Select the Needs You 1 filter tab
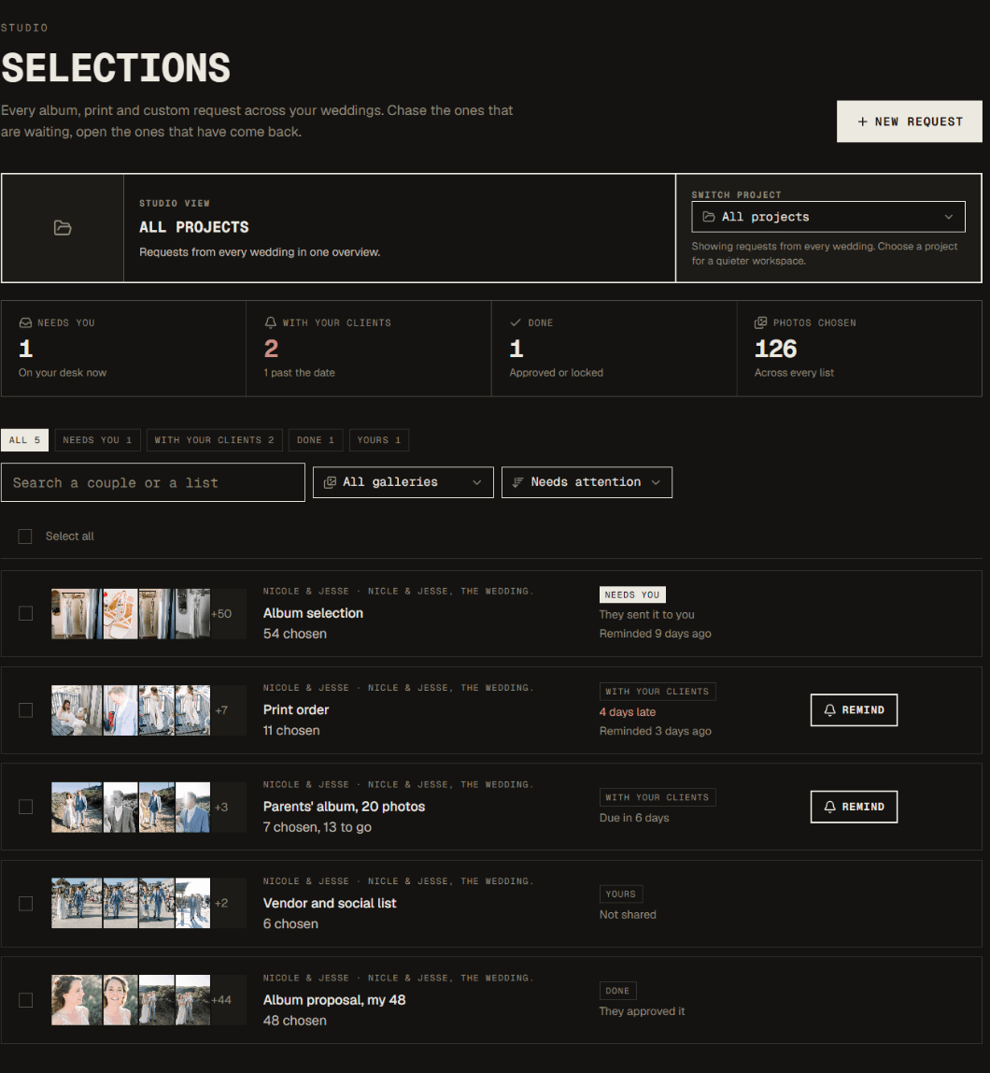Viewport: 990px width, 1073px height. 98,440
